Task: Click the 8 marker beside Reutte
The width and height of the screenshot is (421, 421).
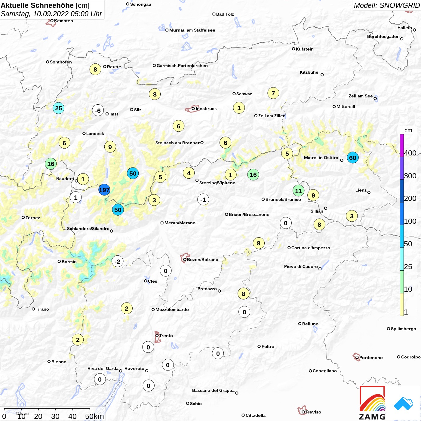Action: pyautogui.click(x=95, y=69)
